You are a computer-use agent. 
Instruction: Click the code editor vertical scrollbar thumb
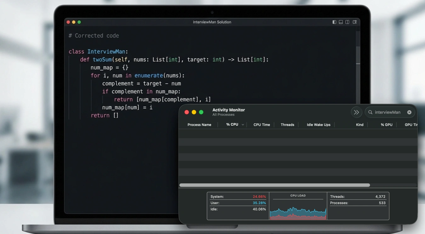coord(358,55)
